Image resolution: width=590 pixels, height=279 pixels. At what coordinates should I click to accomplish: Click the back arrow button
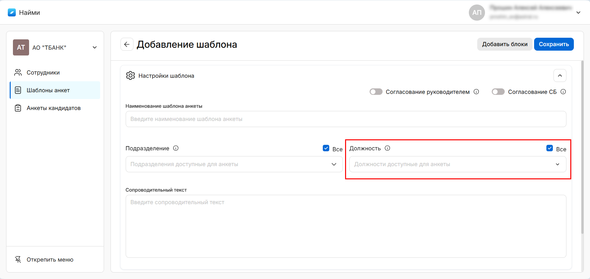tap(127, 45)
